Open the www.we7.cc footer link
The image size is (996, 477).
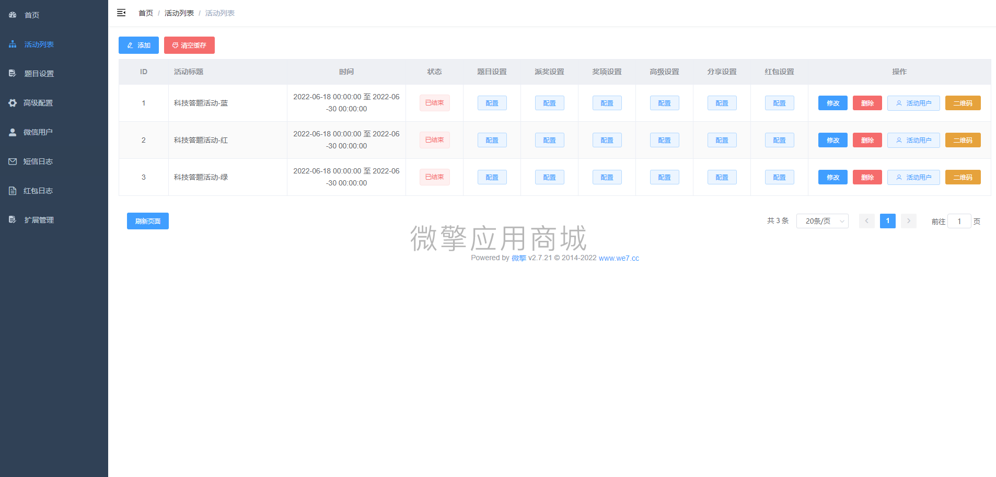[619, 258]
